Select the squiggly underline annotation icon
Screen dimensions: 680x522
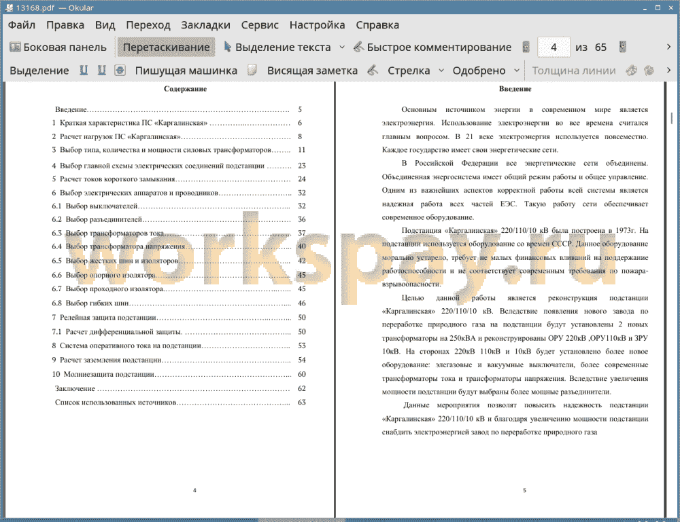[102, 70]
